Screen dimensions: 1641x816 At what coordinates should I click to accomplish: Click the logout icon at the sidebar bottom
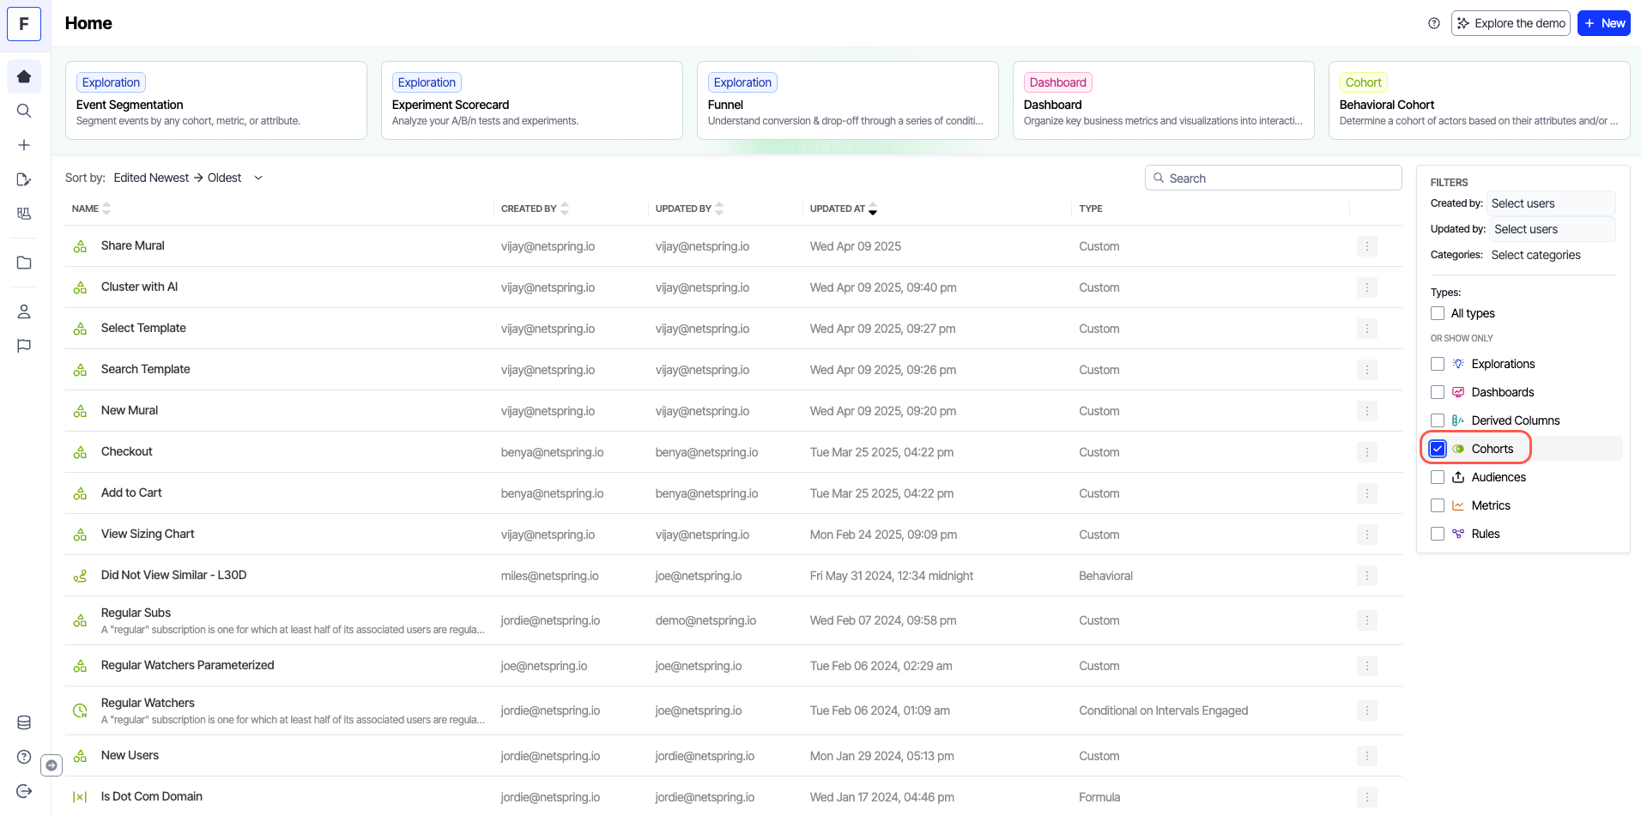(x=24, y=791)
